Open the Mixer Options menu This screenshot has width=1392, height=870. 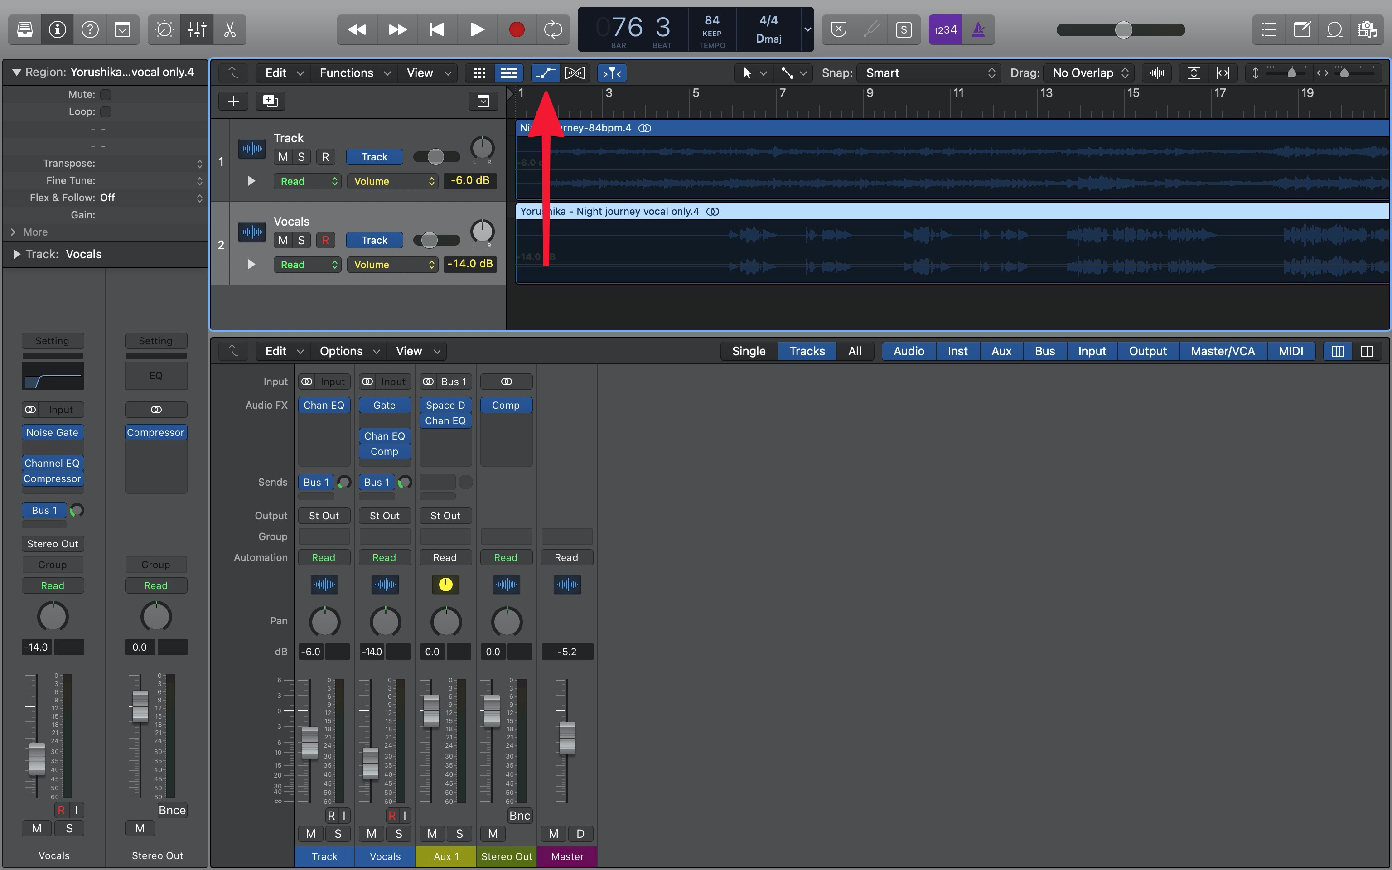tap(348, 352)
